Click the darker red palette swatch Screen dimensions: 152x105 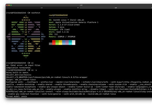tap(54, 41)
